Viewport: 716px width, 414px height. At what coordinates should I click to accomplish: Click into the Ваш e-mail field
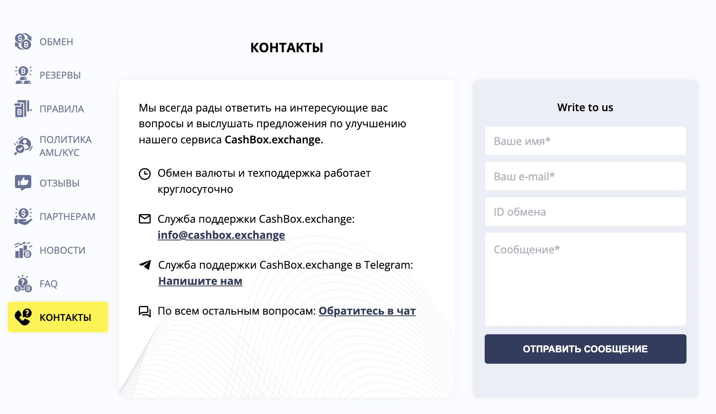[x=585, y=176]
